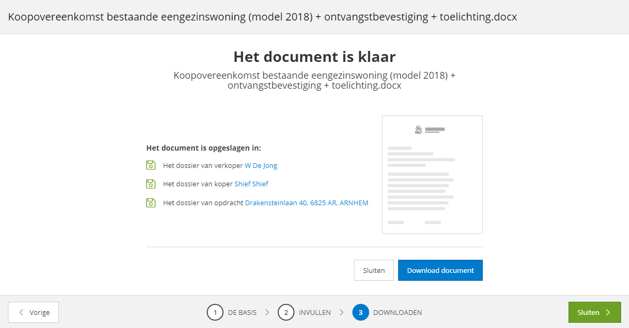The width and height of the screenshot is (629, 328).
Task: Click the chevron between Invullen and Downloaden
Action: pos(342,312)
